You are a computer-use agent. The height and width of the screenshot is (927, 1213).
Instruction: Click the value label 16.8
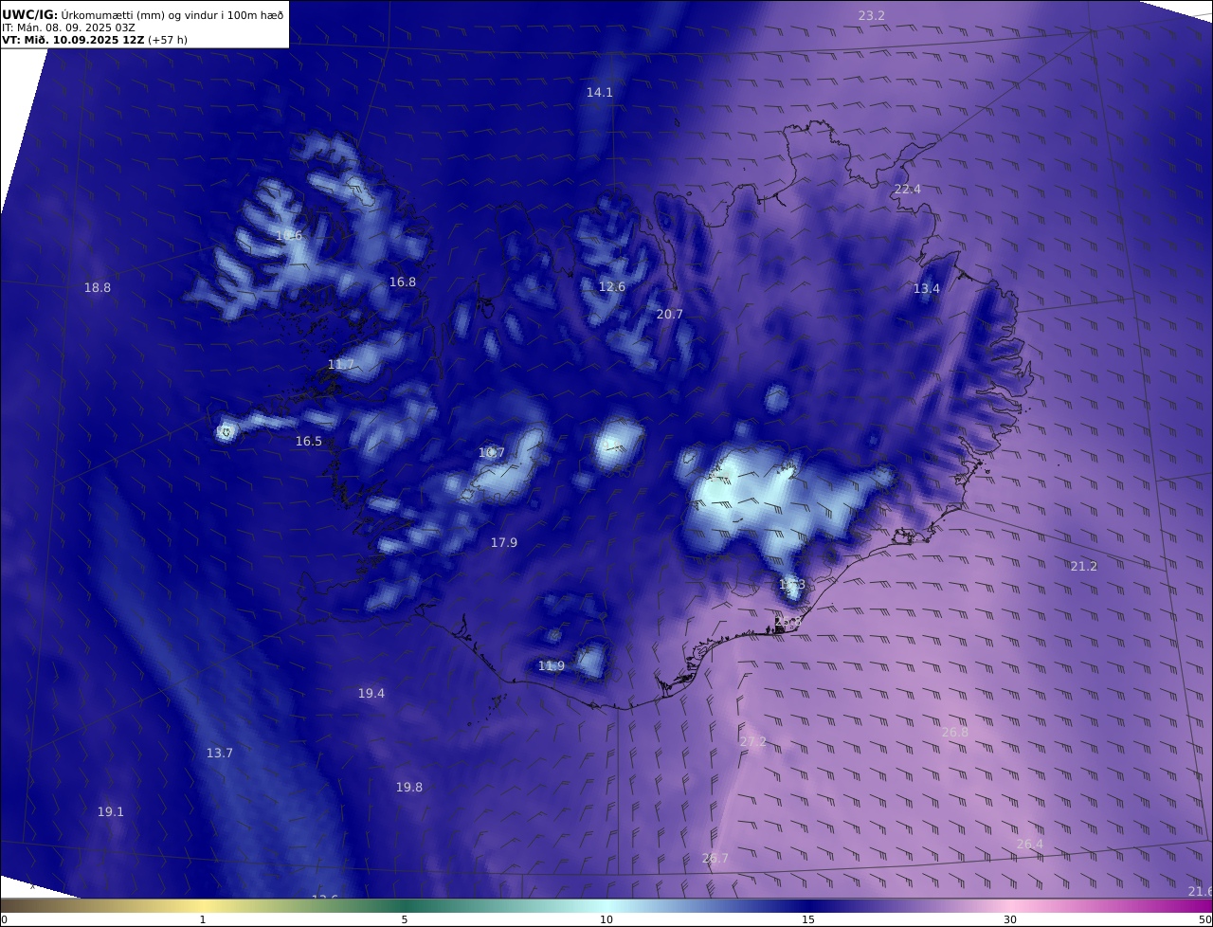coord(402,282)
